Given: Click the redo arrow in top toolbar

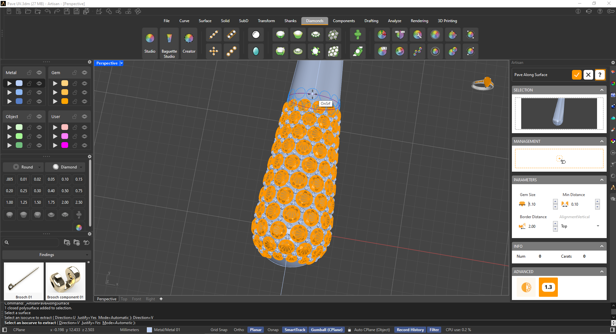Looking at the screenshot, I should (57, 12).
